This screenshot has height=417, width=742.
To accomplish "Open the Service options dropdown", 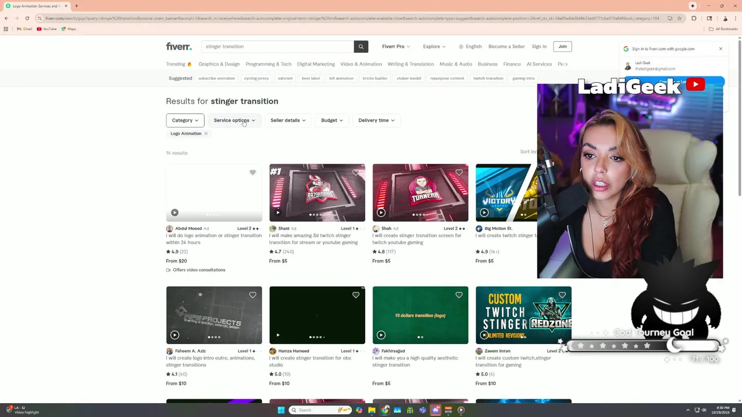I will coord(234,120).
